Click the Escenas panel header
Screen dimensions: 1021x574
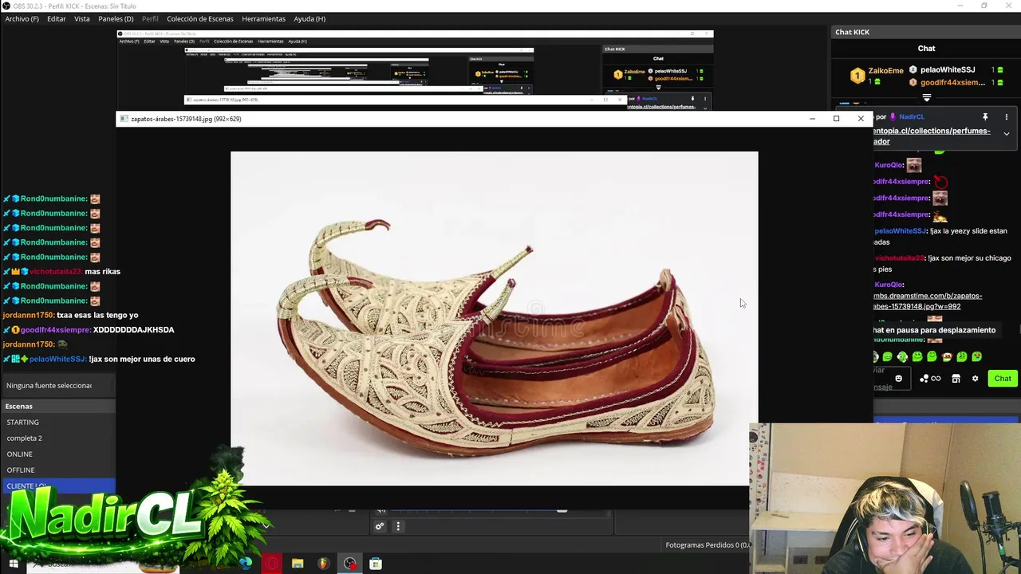[58, 406]
